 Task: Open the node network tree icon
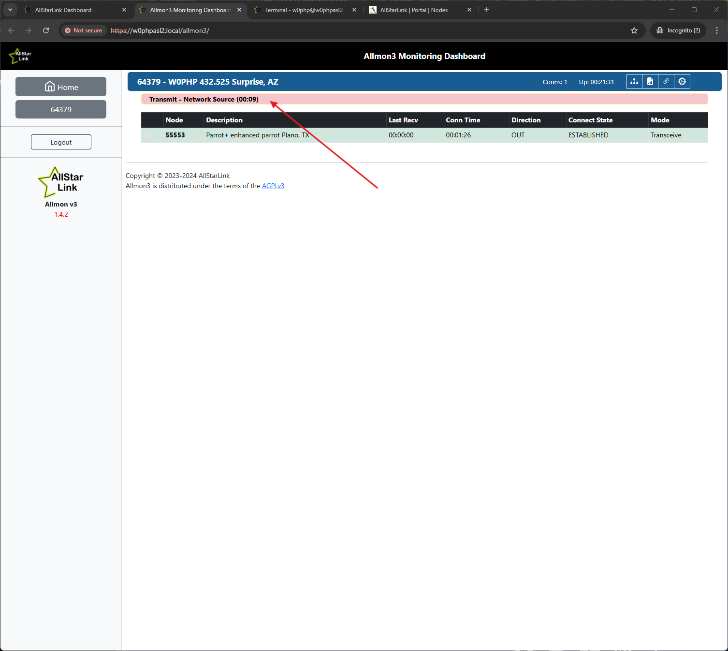634,82
